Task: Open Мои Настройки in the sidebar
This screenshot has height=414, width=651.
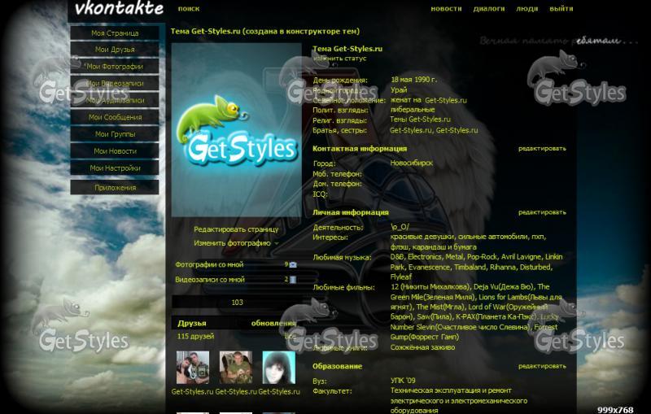Action: point(115,168)
